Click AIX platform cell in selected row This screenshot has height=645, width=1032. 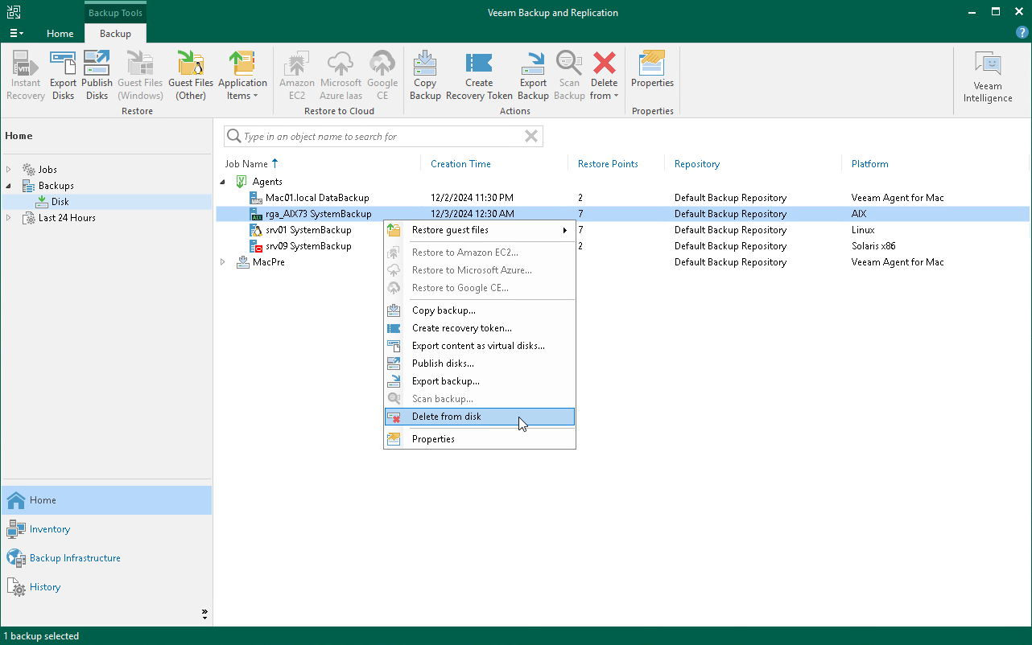pos(860,214)
